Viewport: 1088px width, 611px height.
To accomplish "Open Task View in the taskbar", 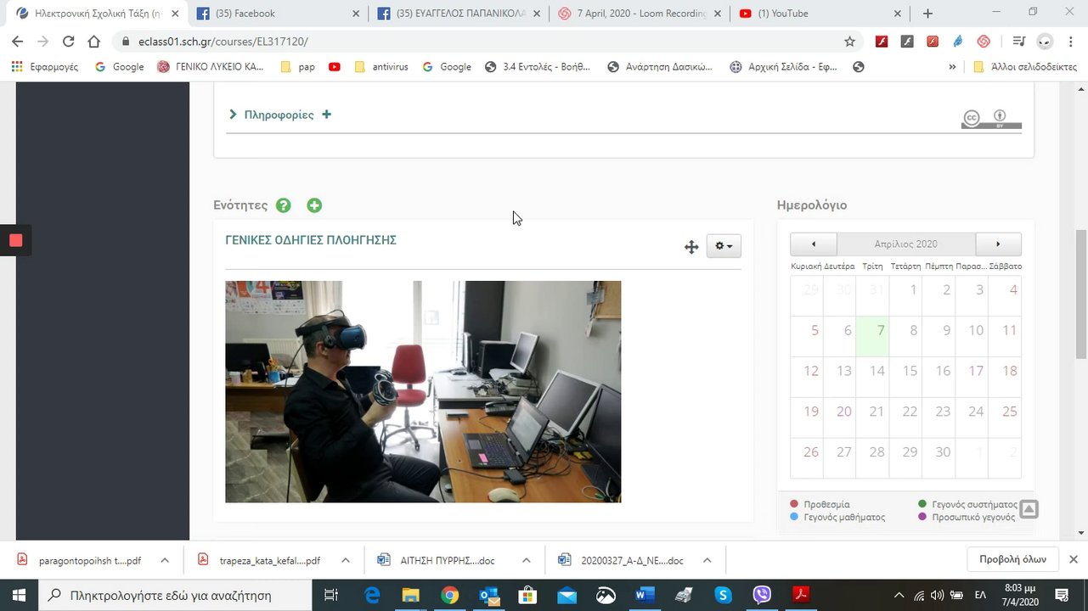I will click(332, 595).
